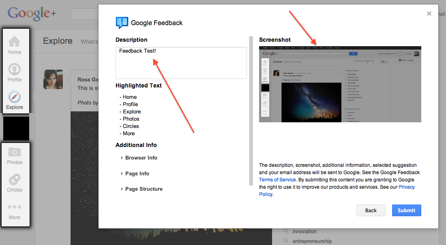The height and width of the screenshot is (245, 446).
Task: Select the entrepreneurship saved search
Action: tap(312, 241)
